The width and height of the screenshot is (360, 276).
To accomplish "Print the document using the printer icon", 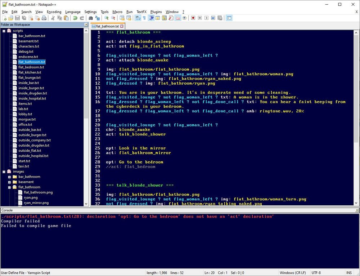I will click(44, 18).
